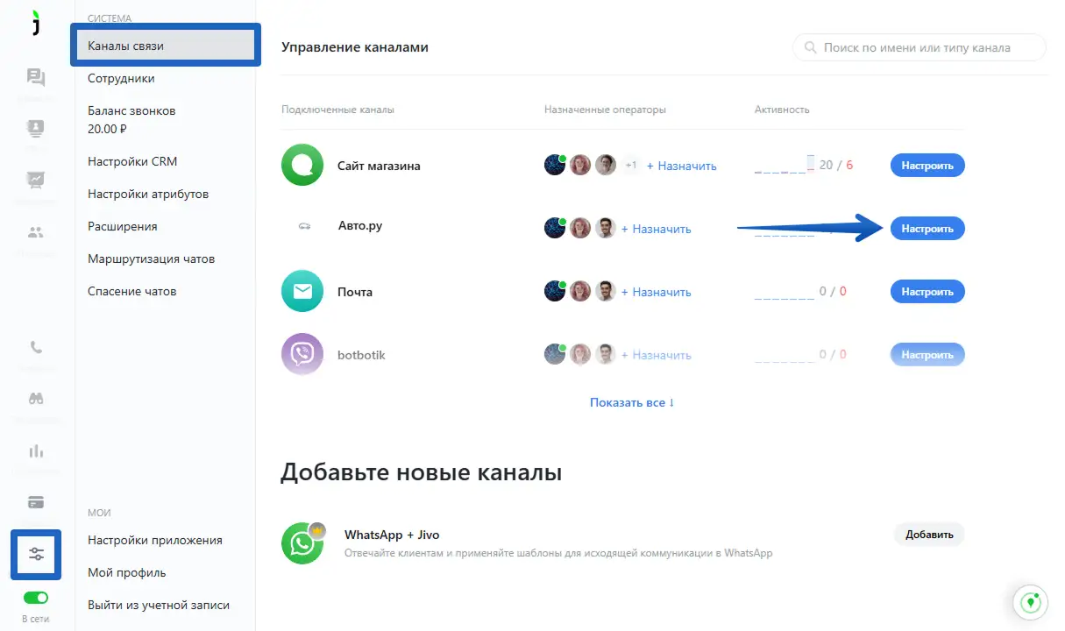Open the binoculars icon in sidebar
1065x631 pixels.
pos(36,398)
